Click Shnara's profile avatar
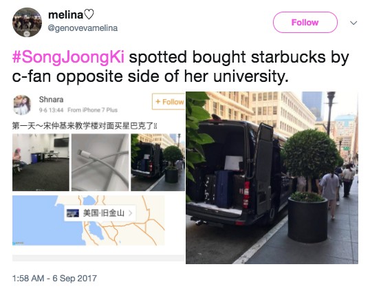The width and height of the screenshot is (370, 291). [22, 105]
